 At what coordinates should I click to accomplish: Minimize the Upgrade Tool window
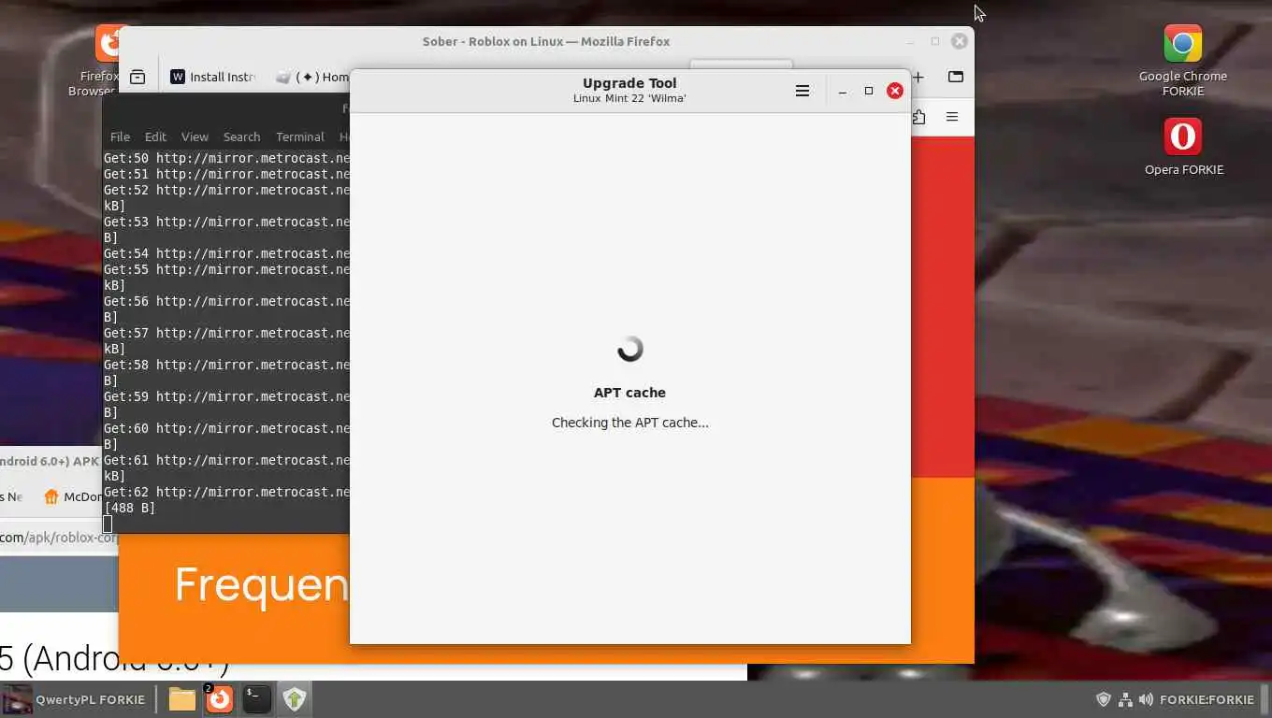(842, 91)
